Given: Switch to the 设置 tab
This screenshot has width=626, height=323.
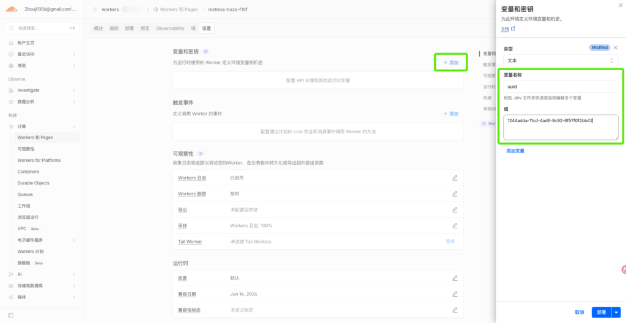Looking at the screenshot, I should pyautogui.click(x=207, y=28).
